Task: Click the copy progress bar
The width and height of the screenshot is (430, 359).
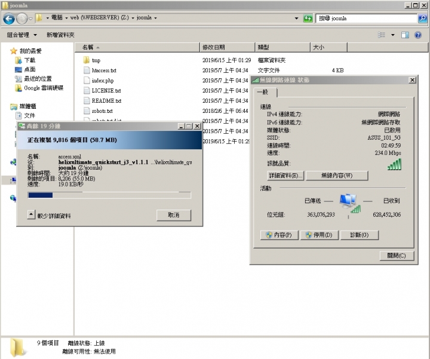Action: point(109,195)
